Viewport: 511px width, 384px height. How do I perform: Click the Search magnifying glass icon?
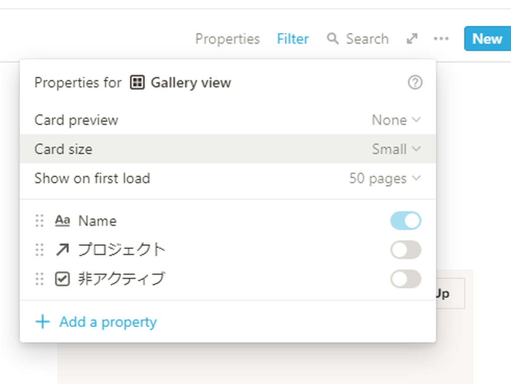333,39
